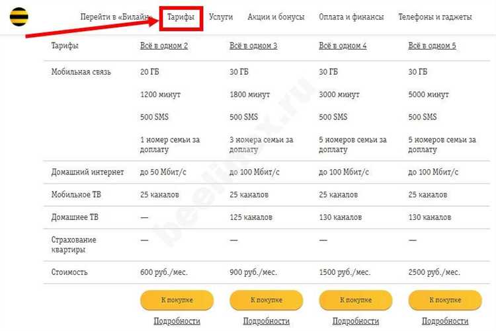Select the Домашнее ТВ row label
The width and height of the screenshot is (496, 331).
tap(75, 217)
